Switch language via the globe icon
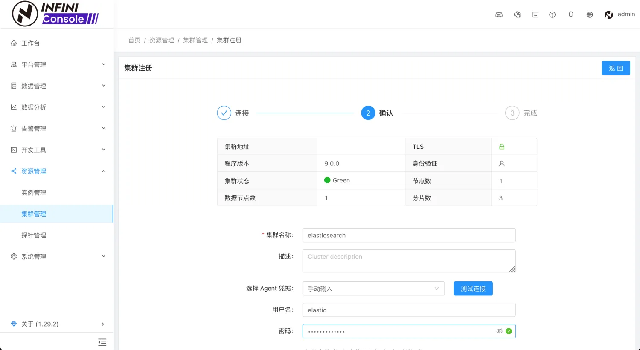The image size is (640, 350). click(x=589, y=14)
